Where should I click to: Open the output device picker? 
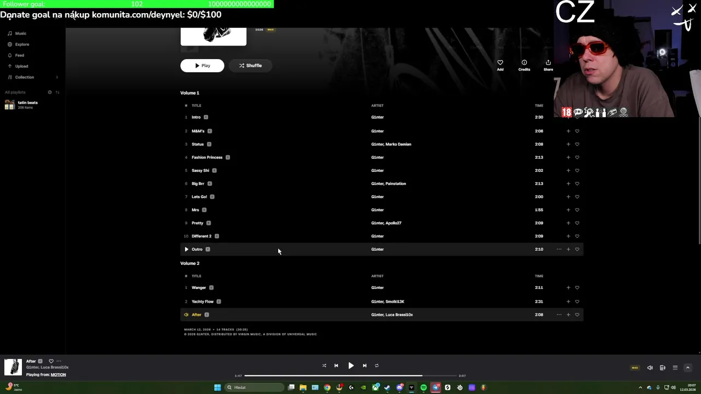[663, 368]
